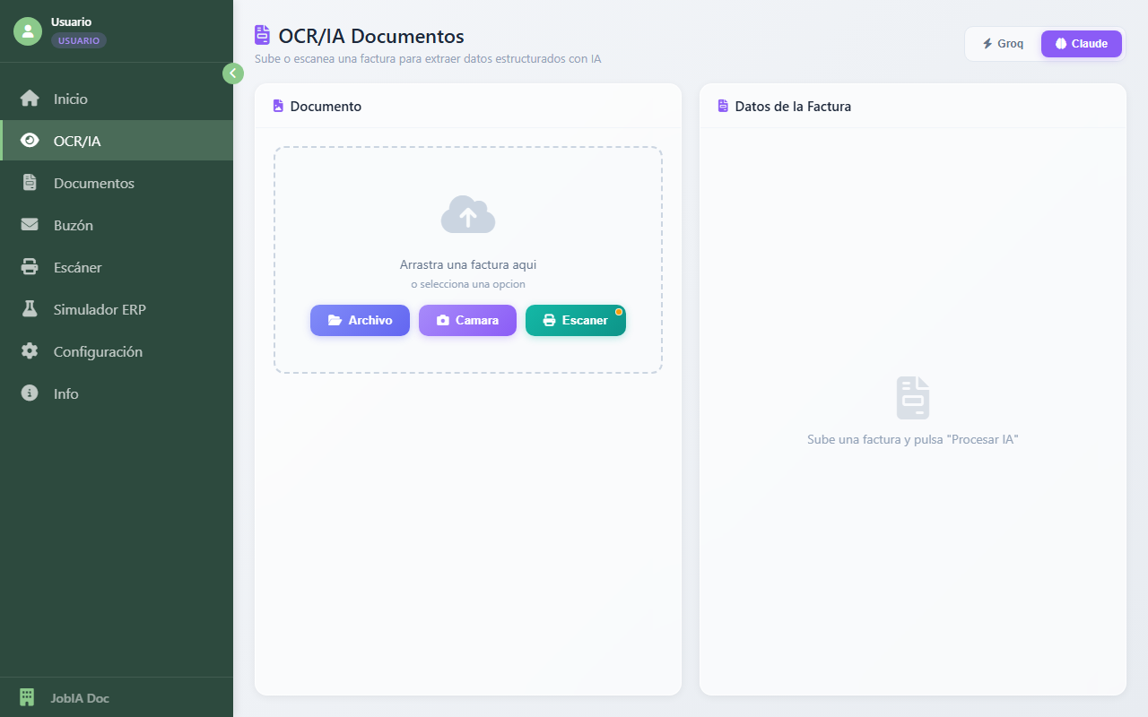This screenshot has width=1148, height=717.
Task: Click the Inicio home icon
Action: click(x=28, y=99)
